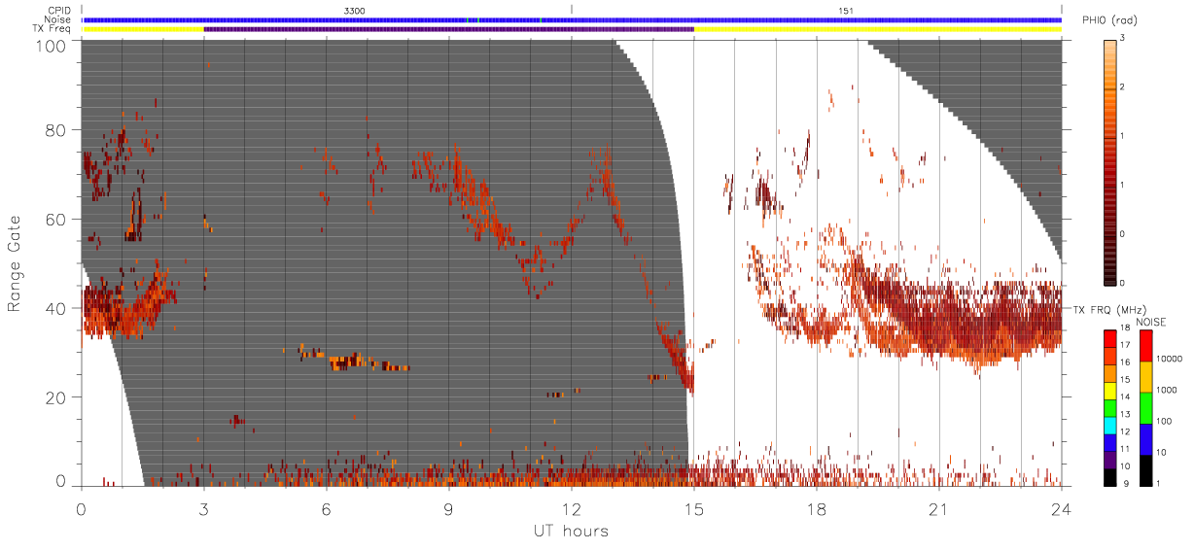Click the CPID value '3300'
Viewport: 1194px width, 551px height.
pyautogui.click(x=355, y=10)
